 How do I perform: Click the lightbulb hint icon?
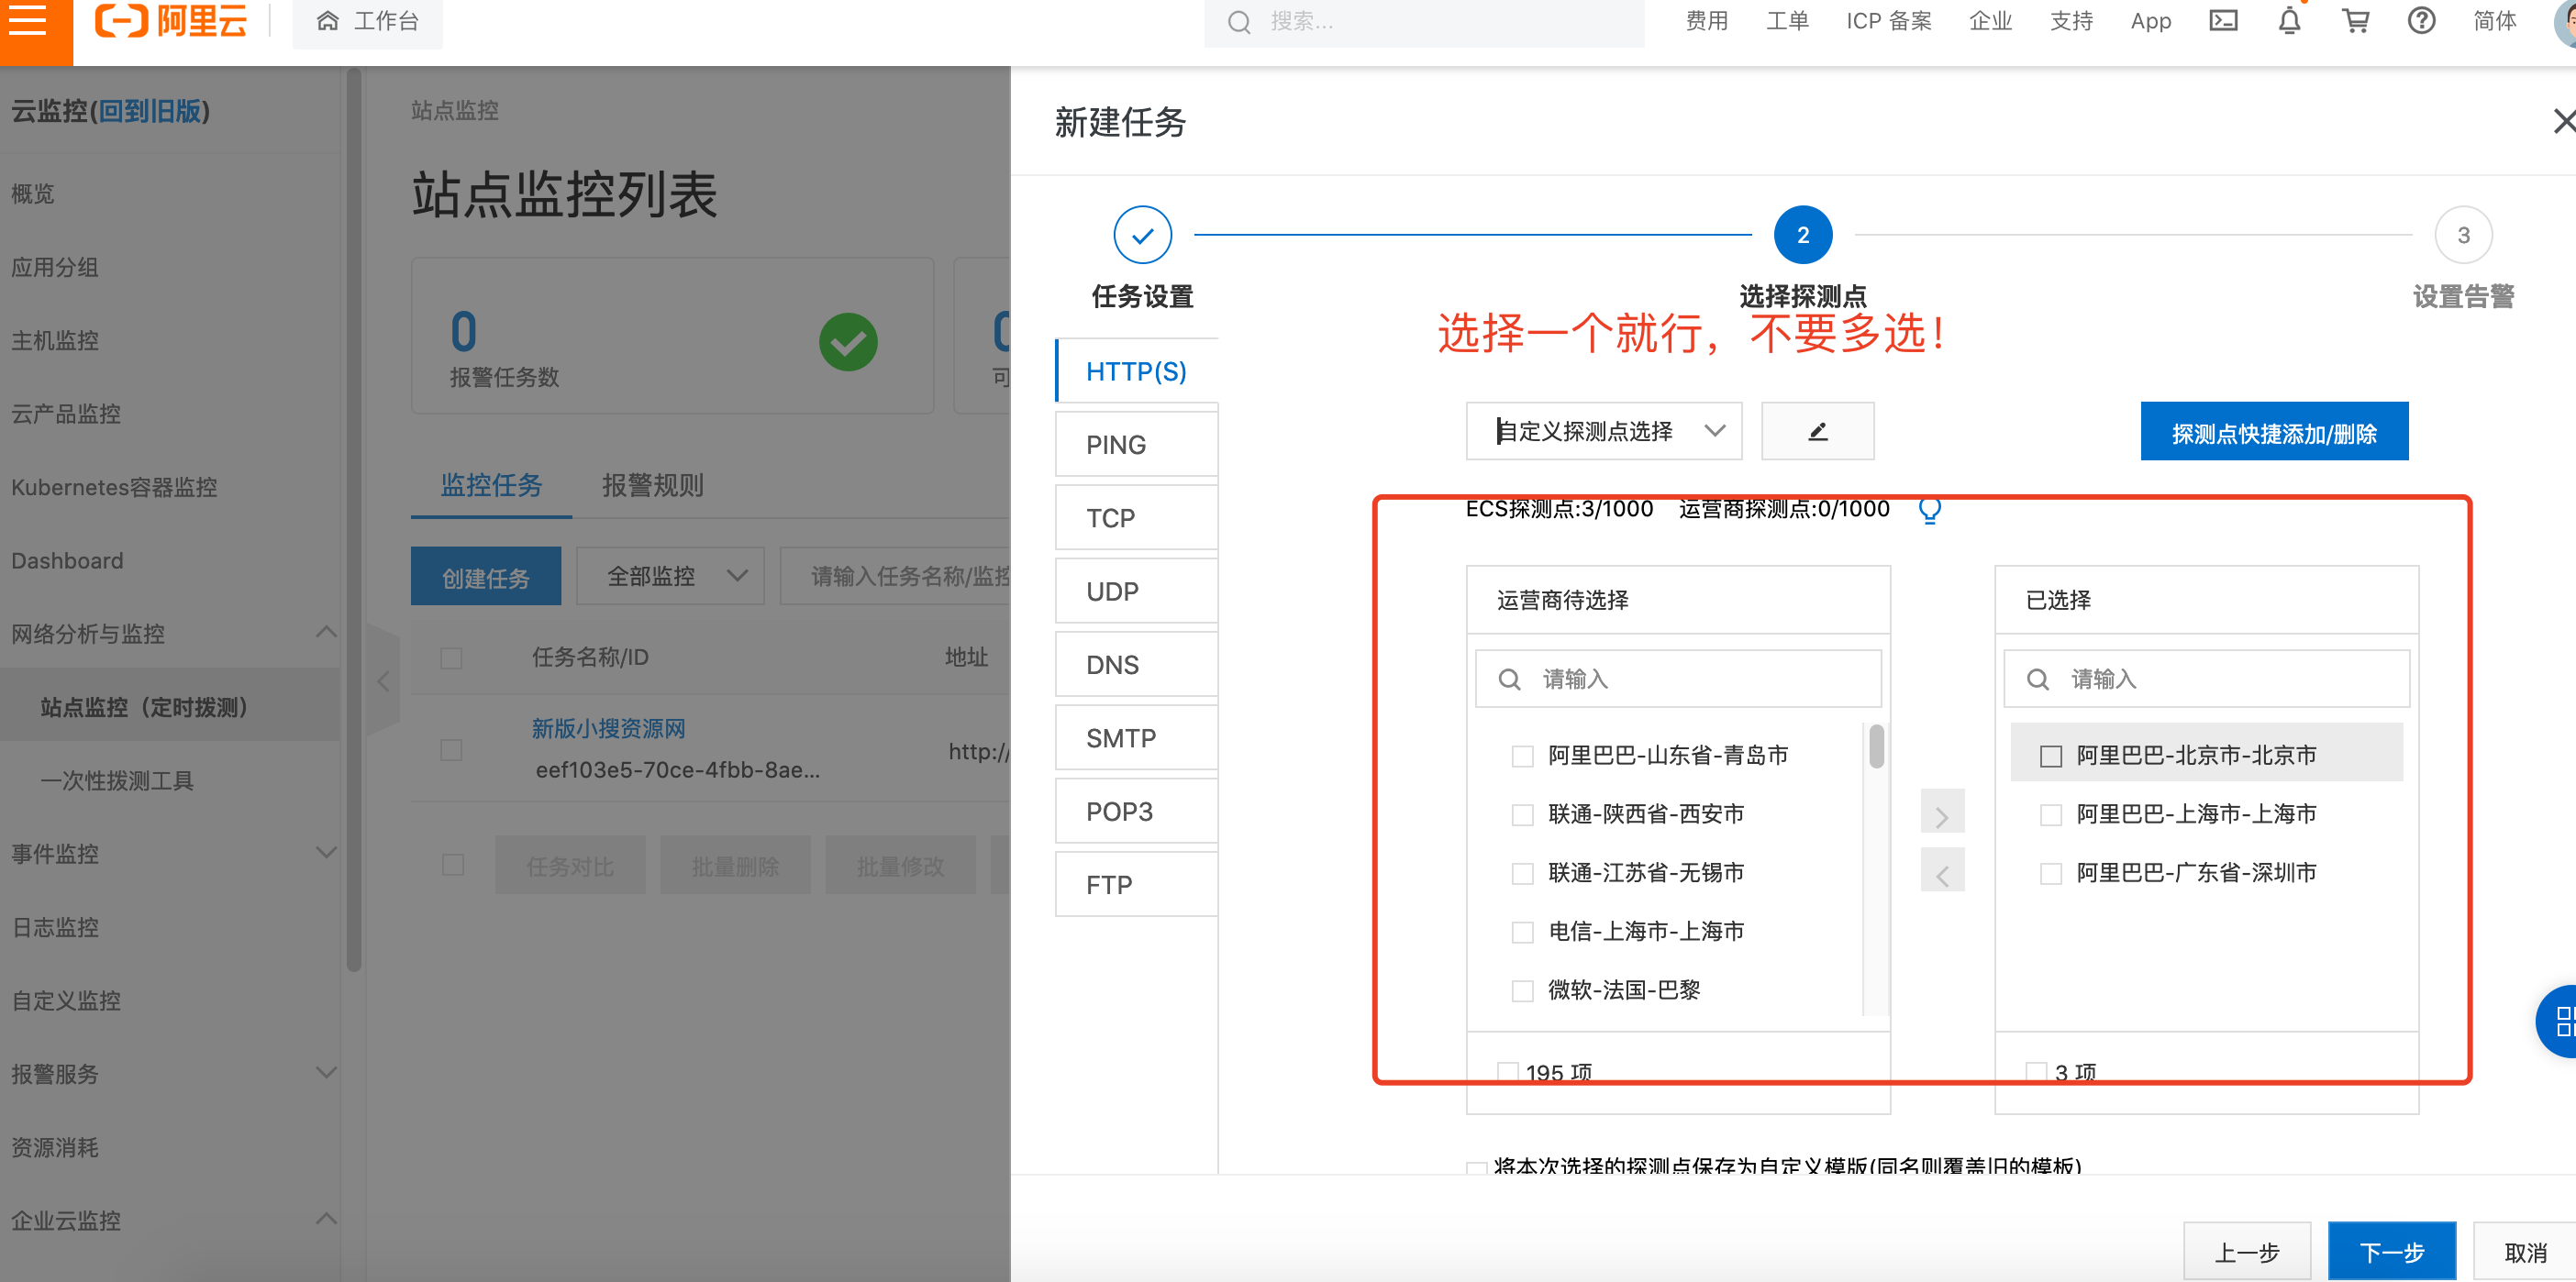1930,510
